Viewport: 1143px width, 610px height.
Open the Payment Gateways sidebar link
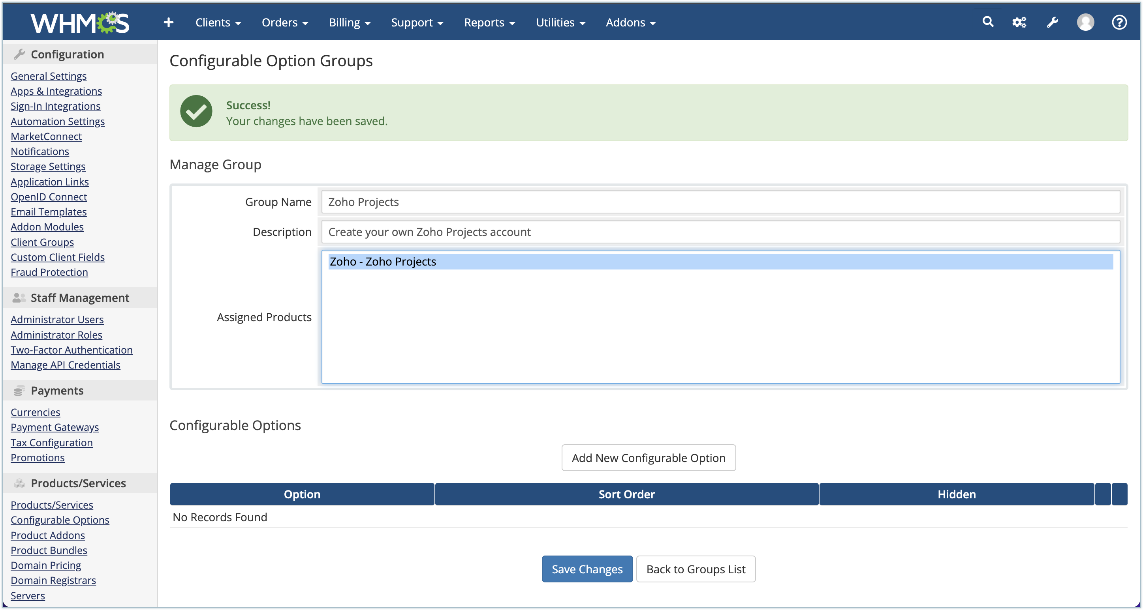(55, 427)
